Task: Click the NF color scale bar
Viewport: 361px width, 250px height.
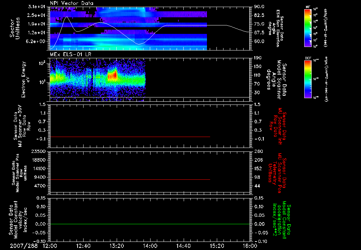Action: 308,28
